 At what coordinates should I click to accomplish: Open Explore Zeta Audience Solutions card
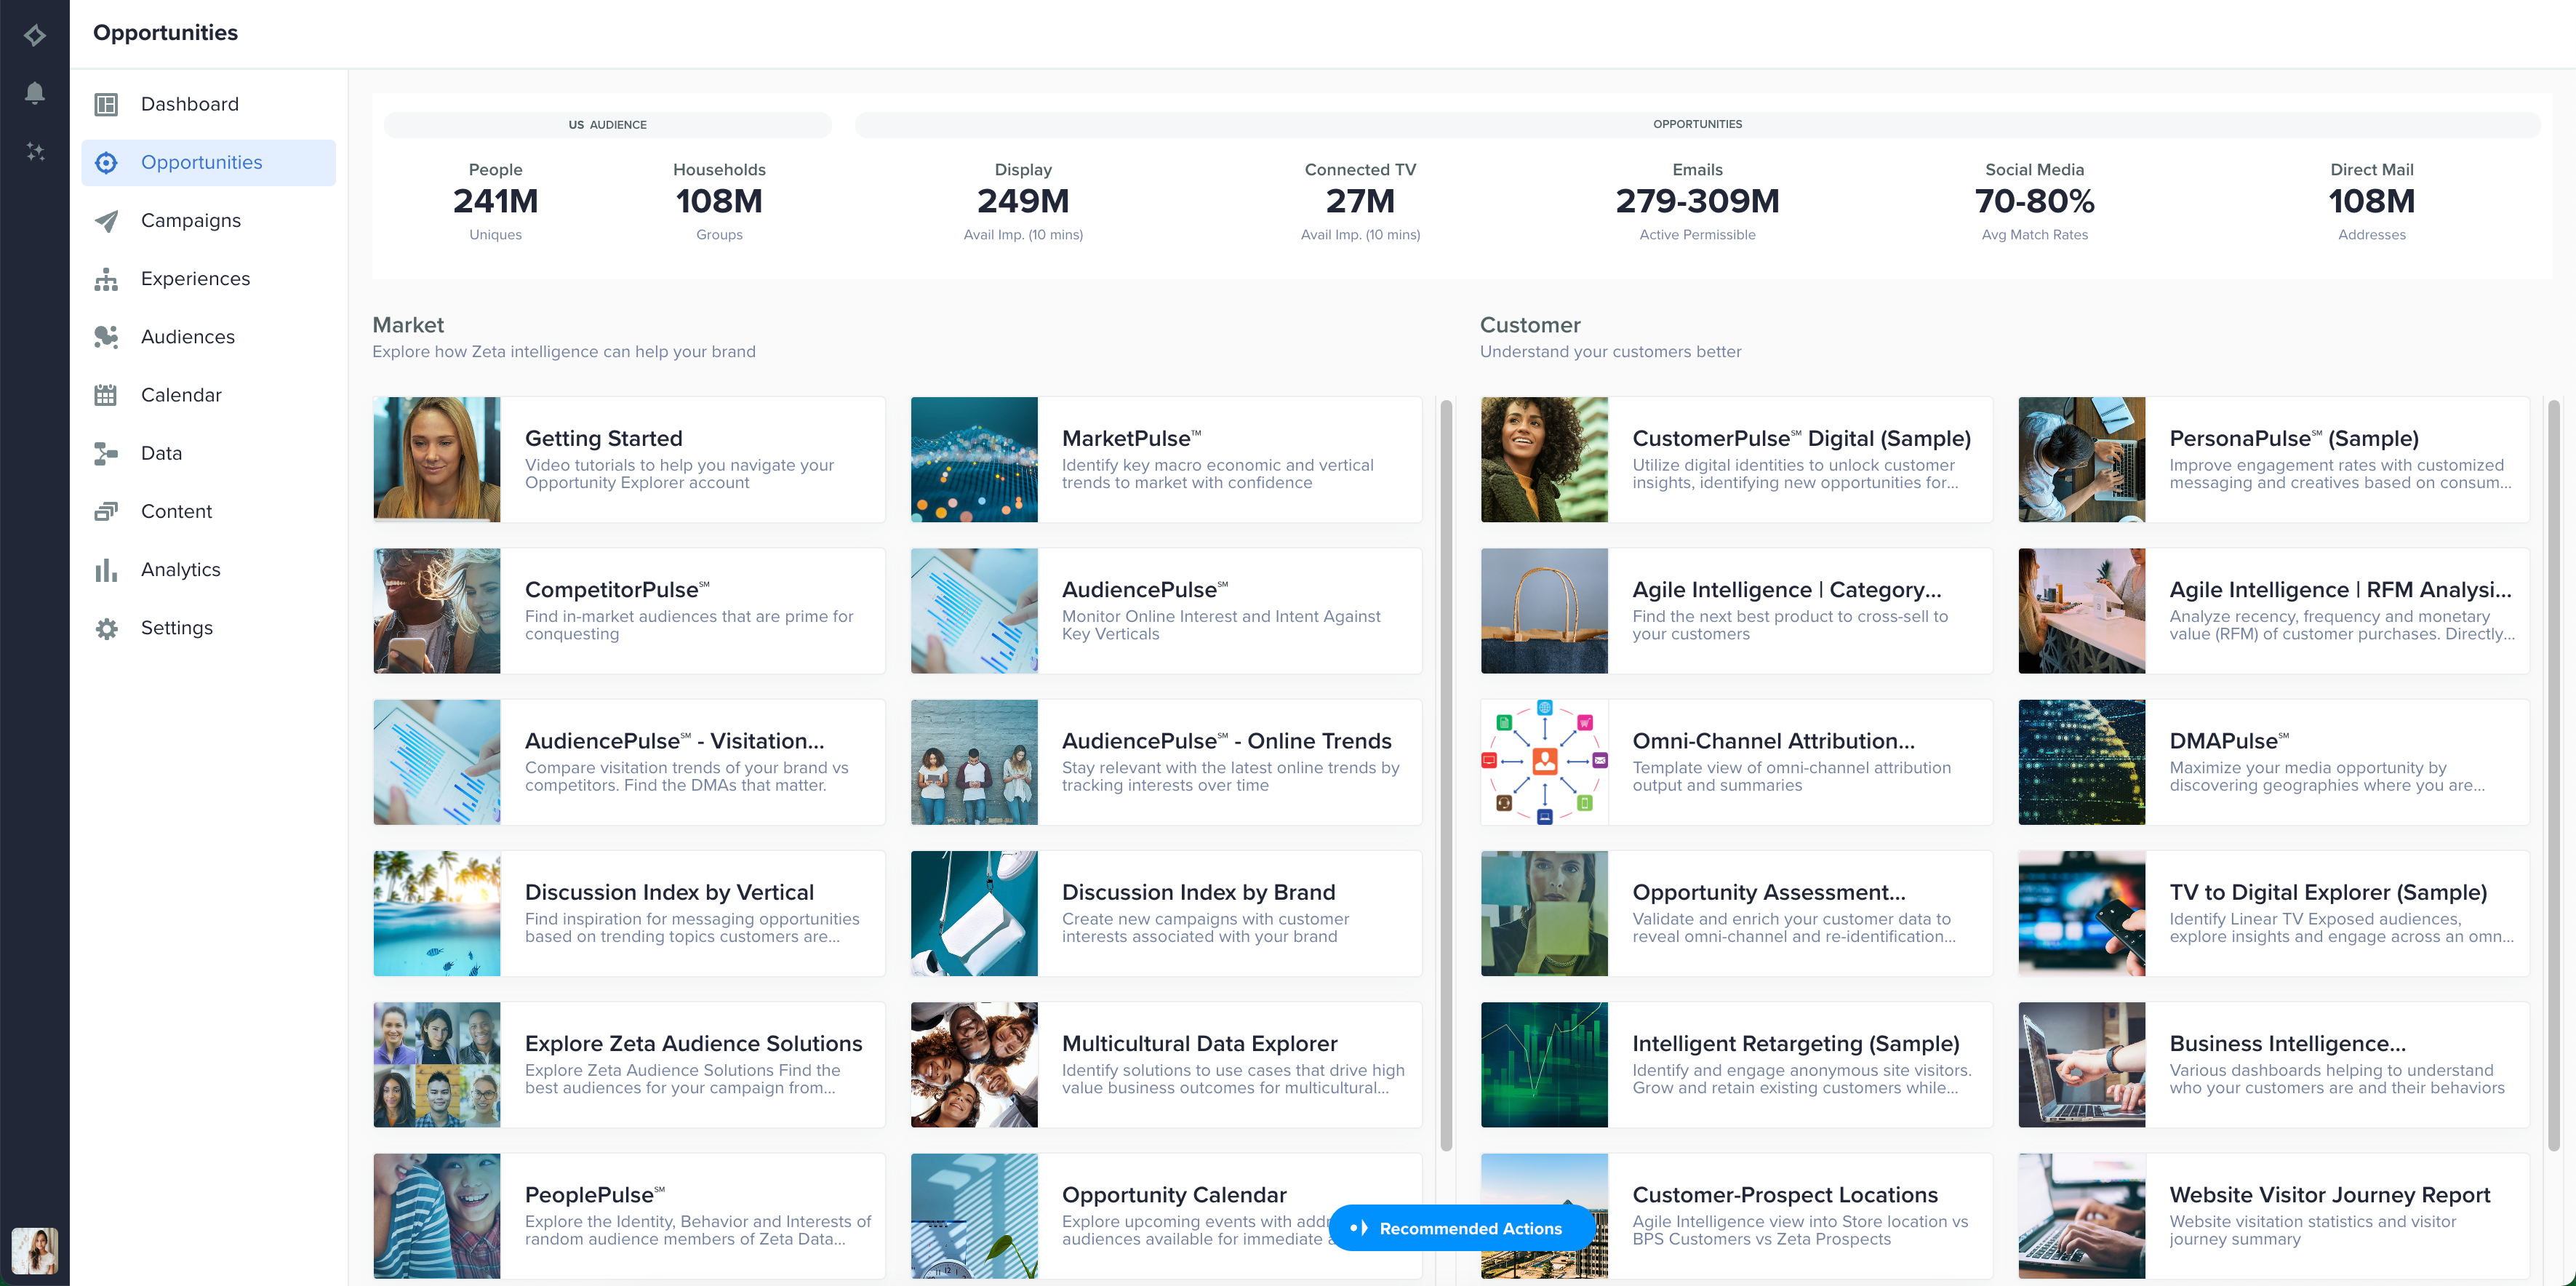click(629, 1064)
